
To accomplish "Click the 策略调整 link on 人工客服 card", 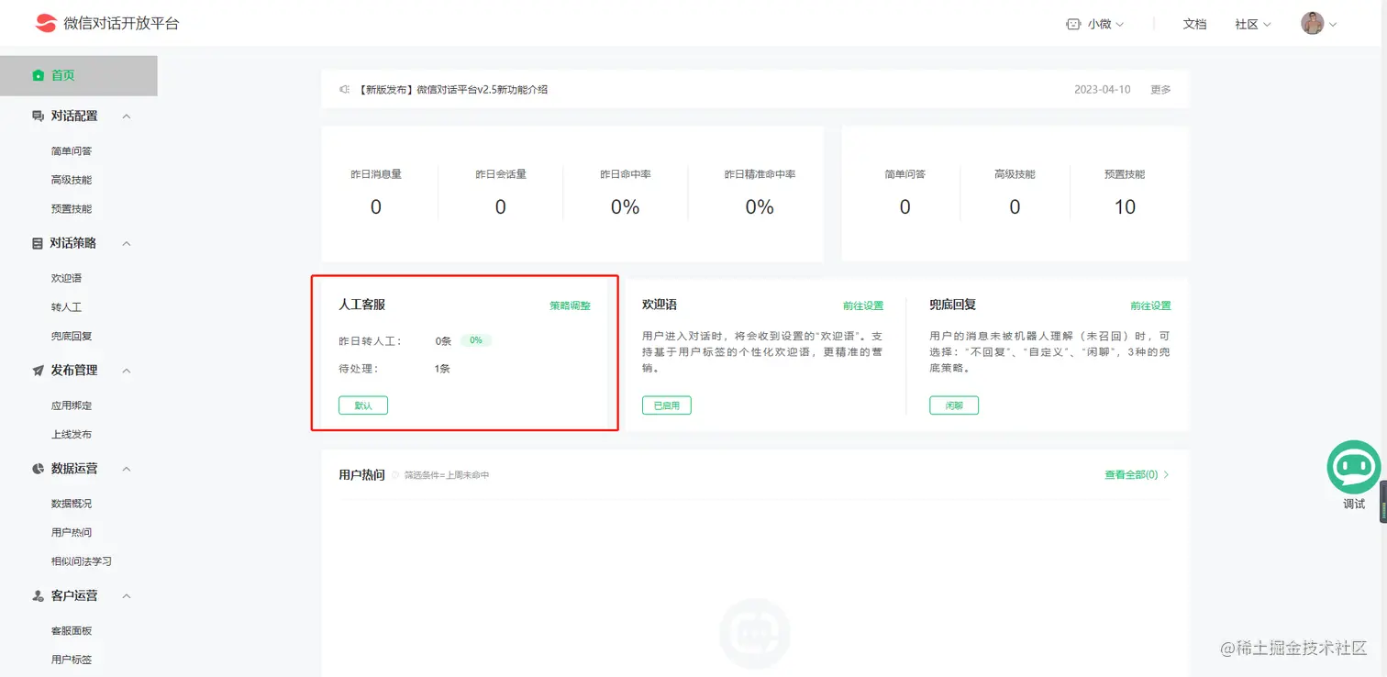I will (570, 305).
